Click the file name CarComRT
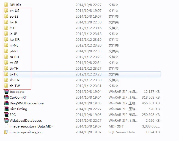 (18, 97)
